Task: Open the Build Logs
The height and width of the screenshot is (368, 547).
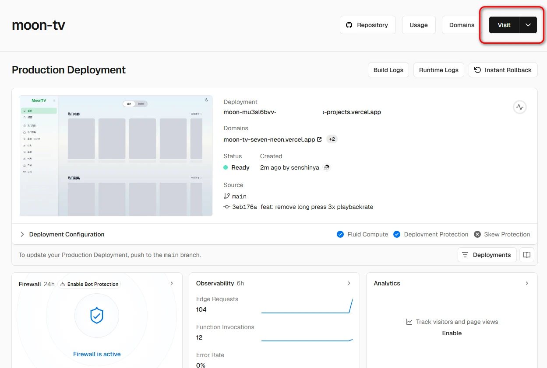Action: pyautogui.click(x=388, y=70)
